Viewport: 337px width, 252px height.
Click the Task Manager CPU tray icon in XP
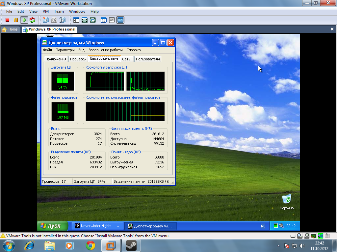pyautogui.click(x=275, y=226)
